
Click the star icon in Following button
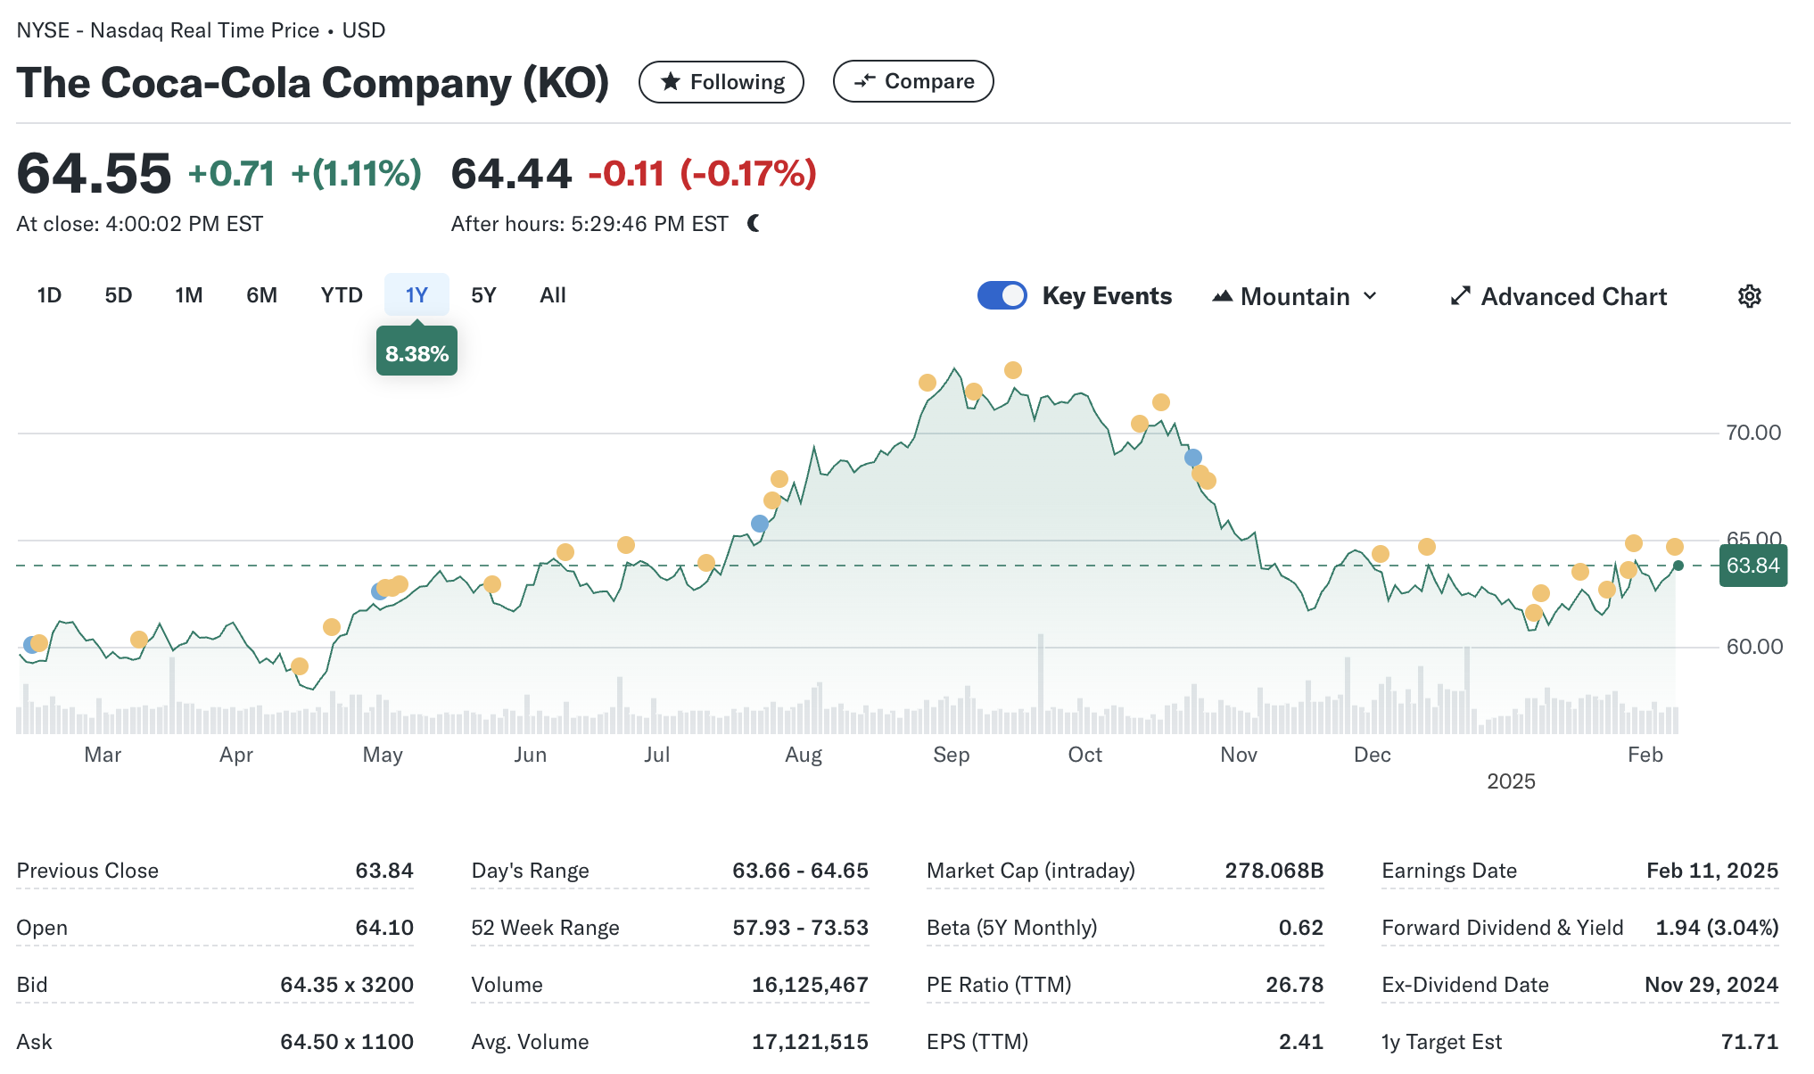pyautogui.click(x=671, y=82)
